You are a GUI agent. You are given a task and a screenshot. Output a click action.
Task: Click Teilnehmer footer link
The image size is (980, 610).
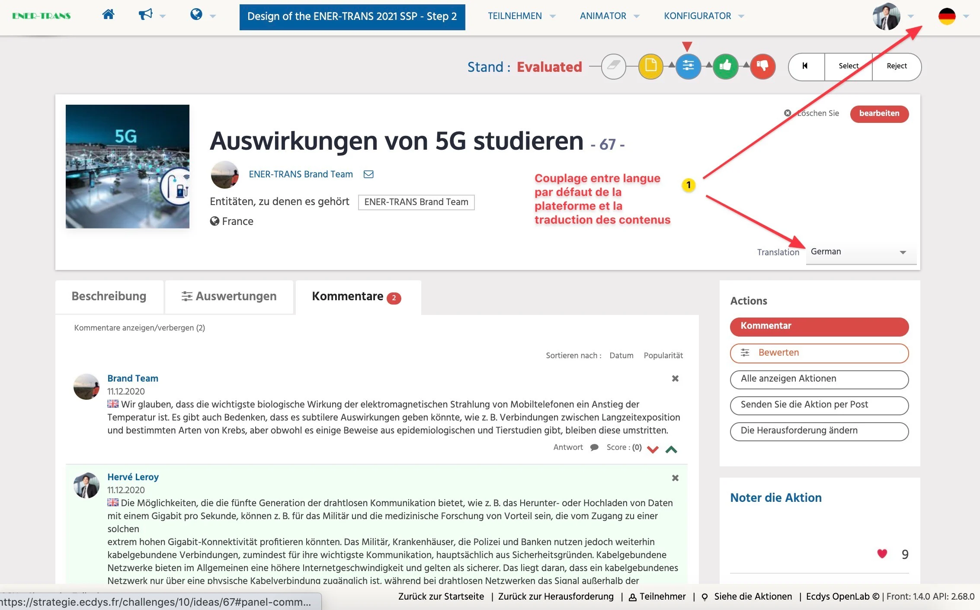(x=657, y=597)
